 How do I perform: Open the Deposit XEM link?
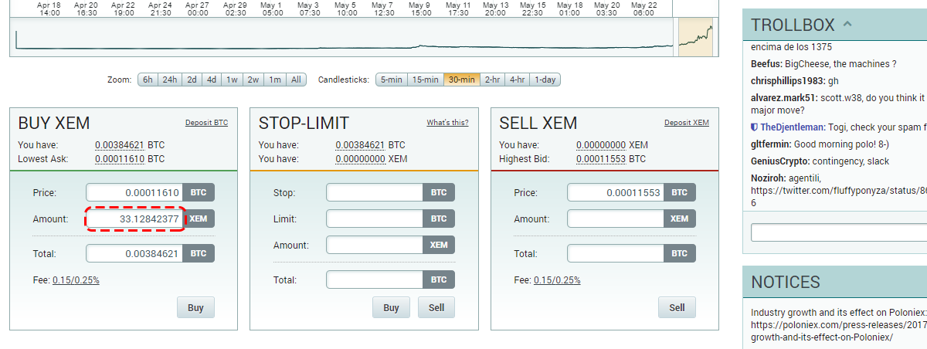(x=687, y=123)
